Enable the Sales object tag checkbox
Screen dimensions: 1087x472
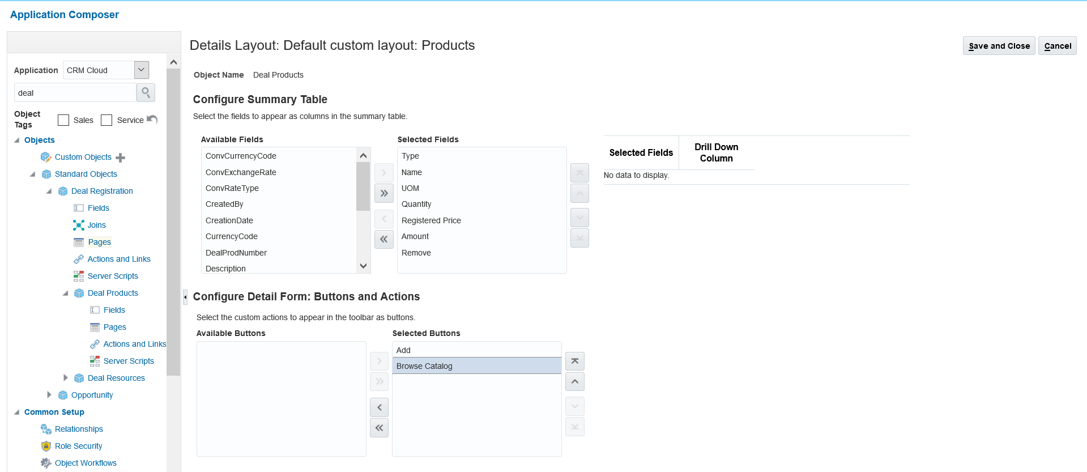point(63,120)
